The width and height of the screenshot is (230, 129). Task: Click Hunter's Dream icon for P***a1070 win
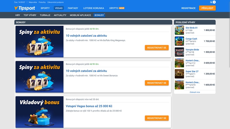coord(179,85)
